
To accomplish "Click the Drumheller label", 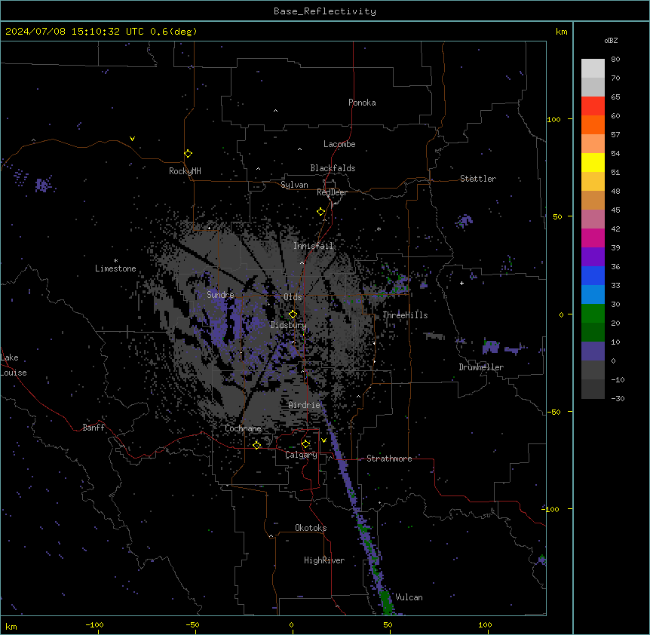I will (x=481, y=367).
